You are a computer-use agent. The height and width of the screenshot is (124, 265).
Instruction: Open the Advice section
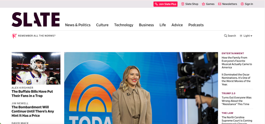tap(177, 25)
